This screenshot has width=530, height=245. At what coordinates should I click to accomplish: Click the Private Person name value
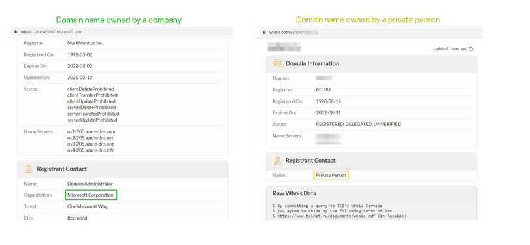[331, 175]
